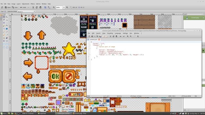Viewport: 205px width, 115px height.
Task: Select the Recolor tool in Pinta
Action: coord(7,38)
